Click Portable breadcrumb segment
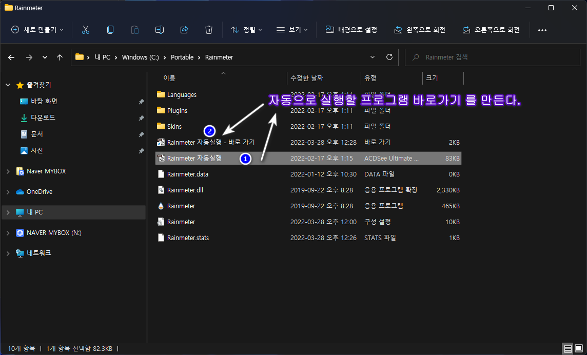The width and height of the screenshot is (587, 355). click(x=182, y=57)
